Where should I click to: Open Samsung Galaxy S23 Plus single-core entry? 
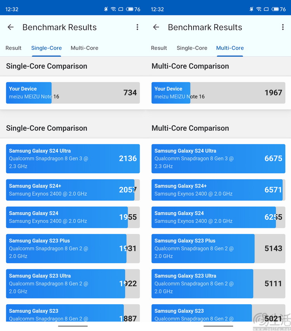[x=73, y=248]
